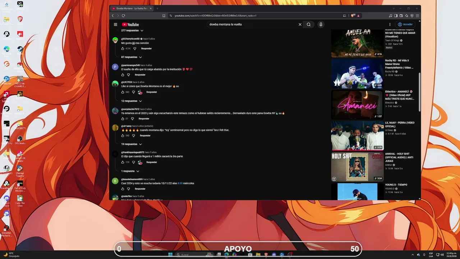Close the Dowba Montana tab

pos(151,8)
